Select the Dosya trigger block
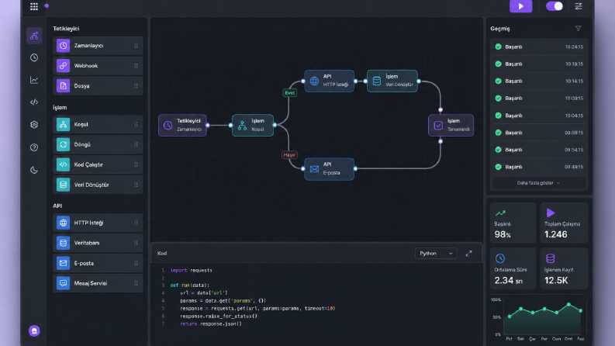The height and width of the screenshot is (346, 615). pos(98,85)
